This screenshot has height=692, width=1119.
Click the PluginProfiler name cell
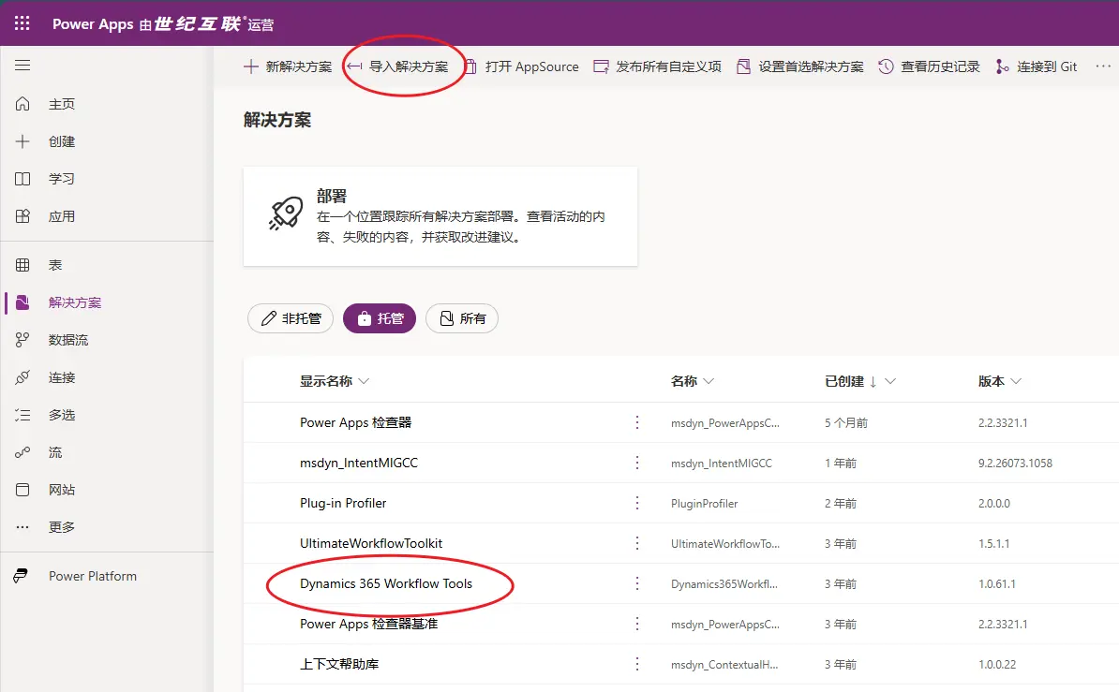[705, 504]
